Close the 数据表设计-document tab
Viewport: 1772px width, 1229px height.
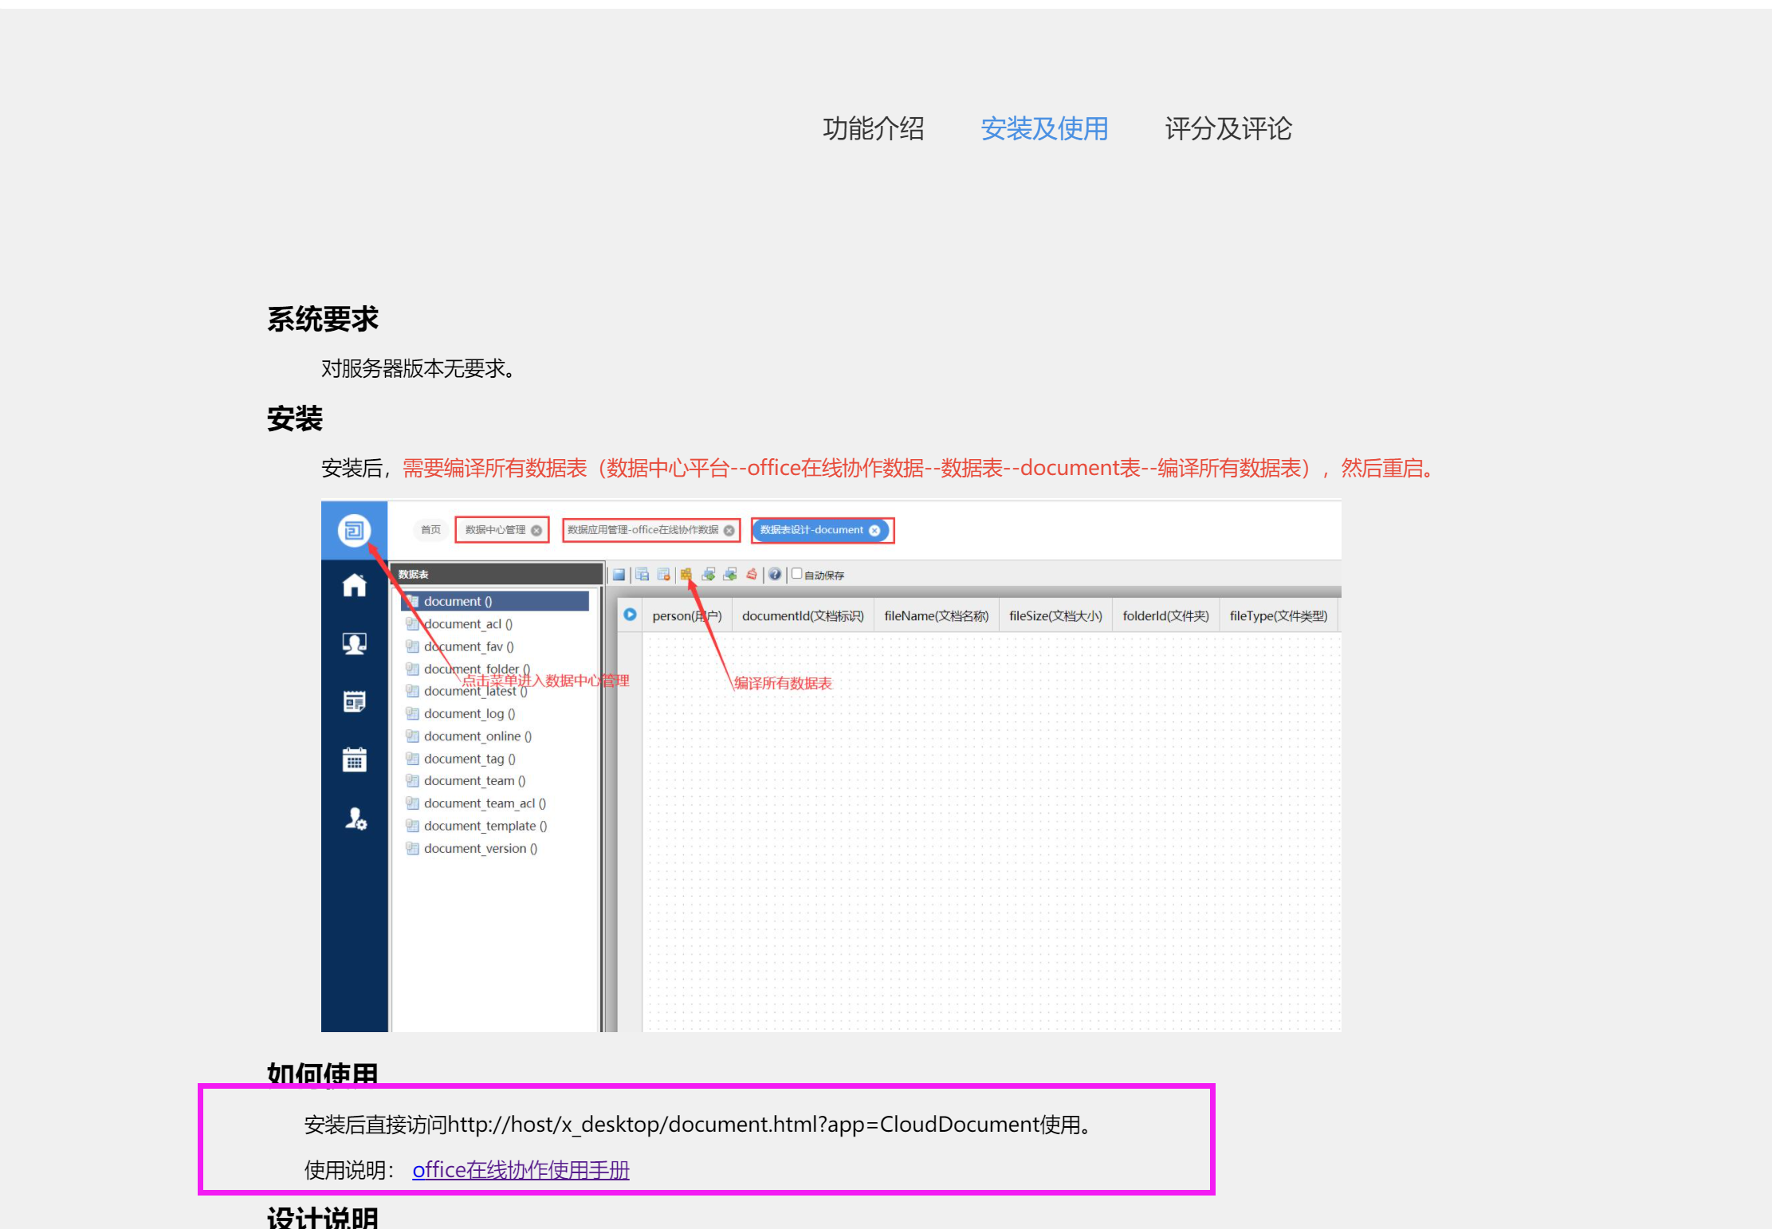pyautogui.click(x=874, y=531)
